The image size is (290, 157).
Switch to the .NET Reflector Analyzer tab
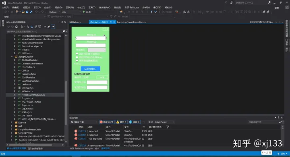tap(81, 149)
